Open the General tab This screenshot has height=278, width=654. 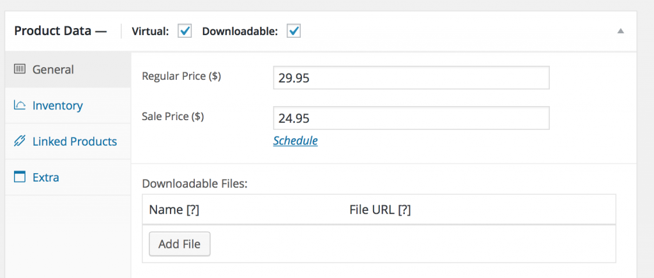[x=68, y=69]
